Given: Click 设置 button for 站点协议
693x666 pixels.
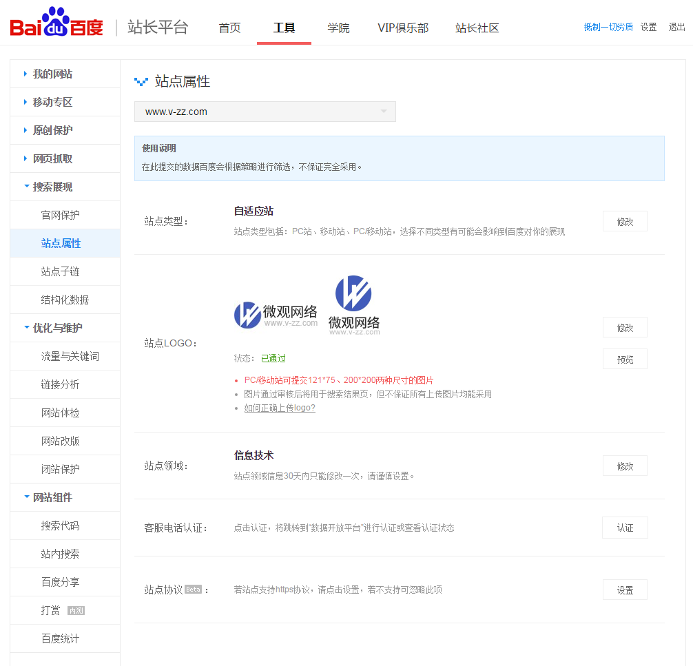Looking at the screenshot, I should [625, 590].
